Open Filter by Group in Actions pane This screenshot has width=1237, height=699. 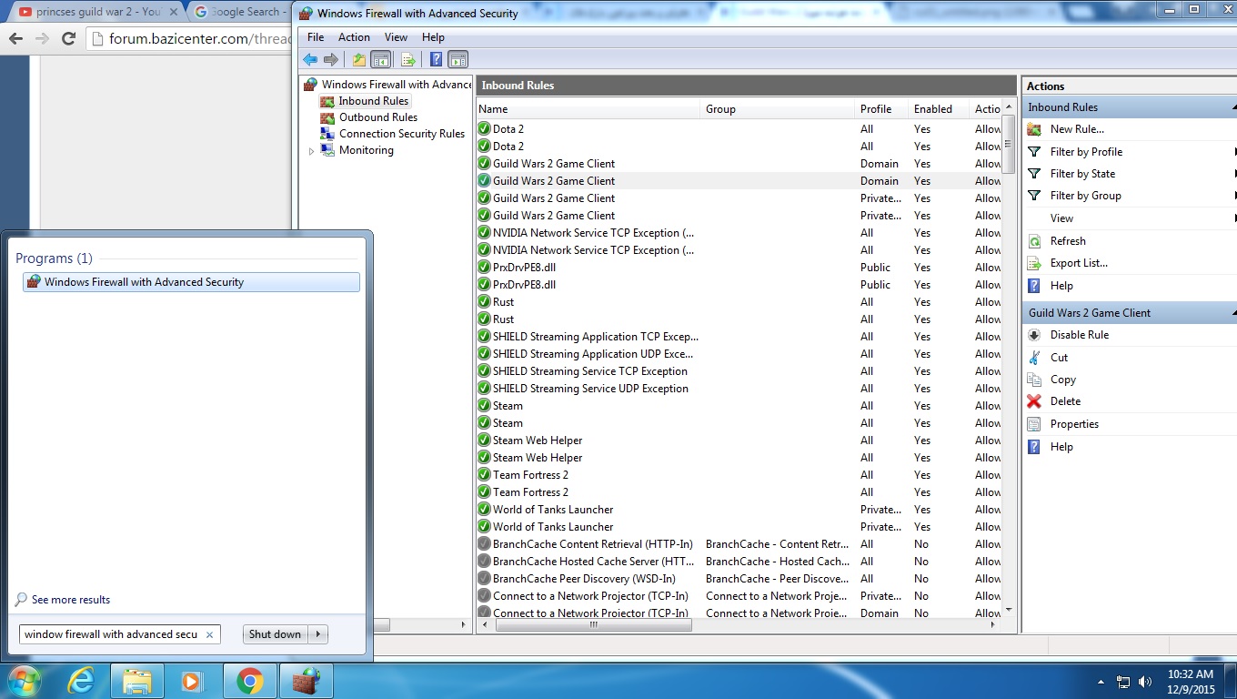click(1085, 196)
